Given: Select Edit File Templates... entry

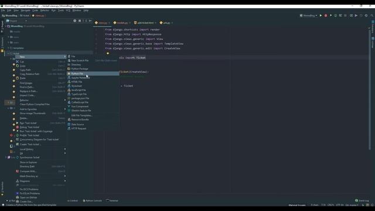Looking at the screenshot, I should point(93,115).
